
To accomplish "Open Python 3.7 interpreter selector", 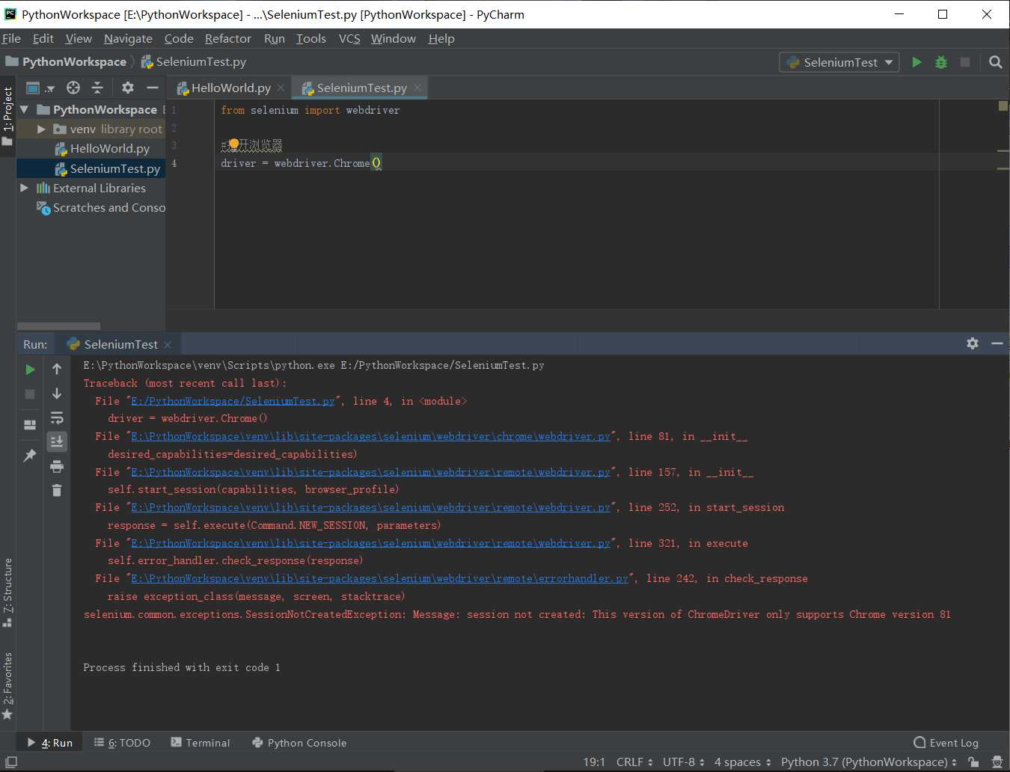I will (869, 762).
